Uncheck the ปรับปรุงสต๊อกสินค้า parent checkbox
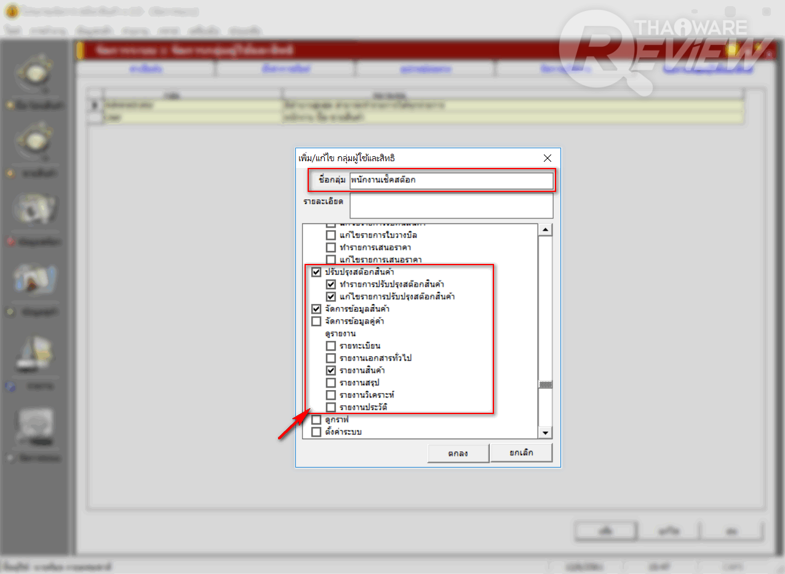 316,272
